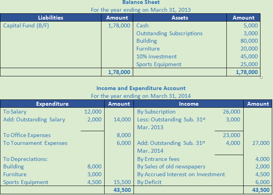Select the '10% investment' asset label
The image size is (273, 195).
pyautogui.click(x=157, y=56)
